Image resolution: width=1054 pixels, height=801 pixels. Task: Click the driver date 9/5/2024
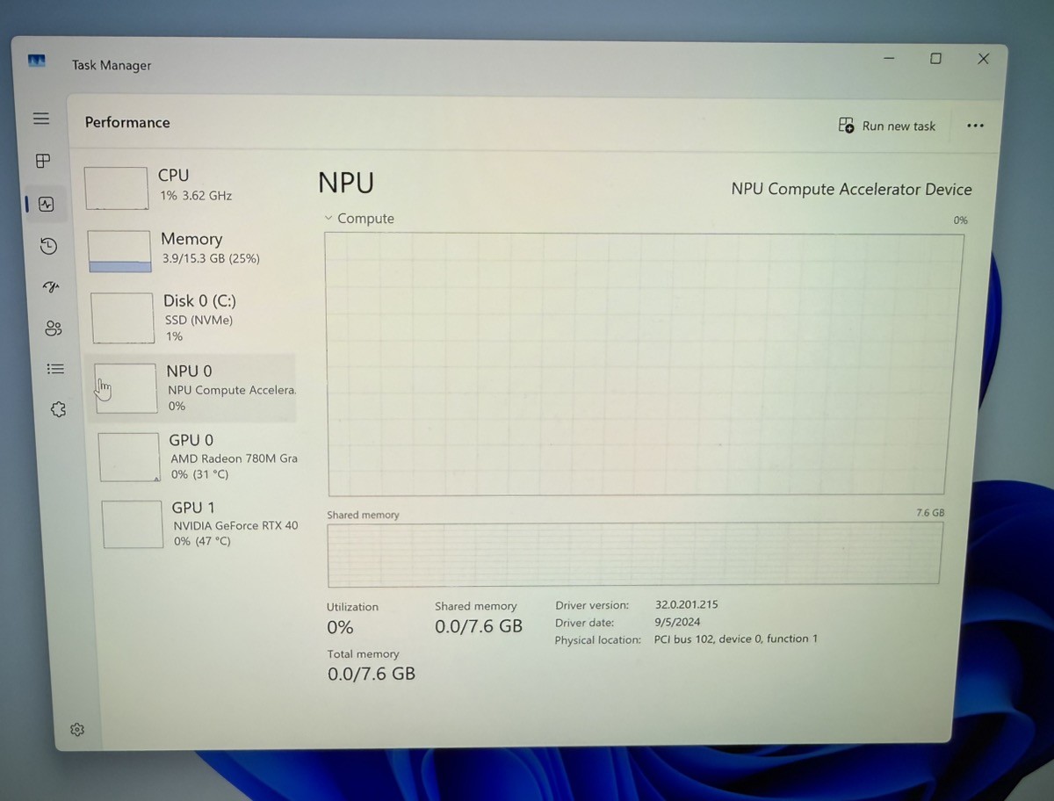[678, 622]
